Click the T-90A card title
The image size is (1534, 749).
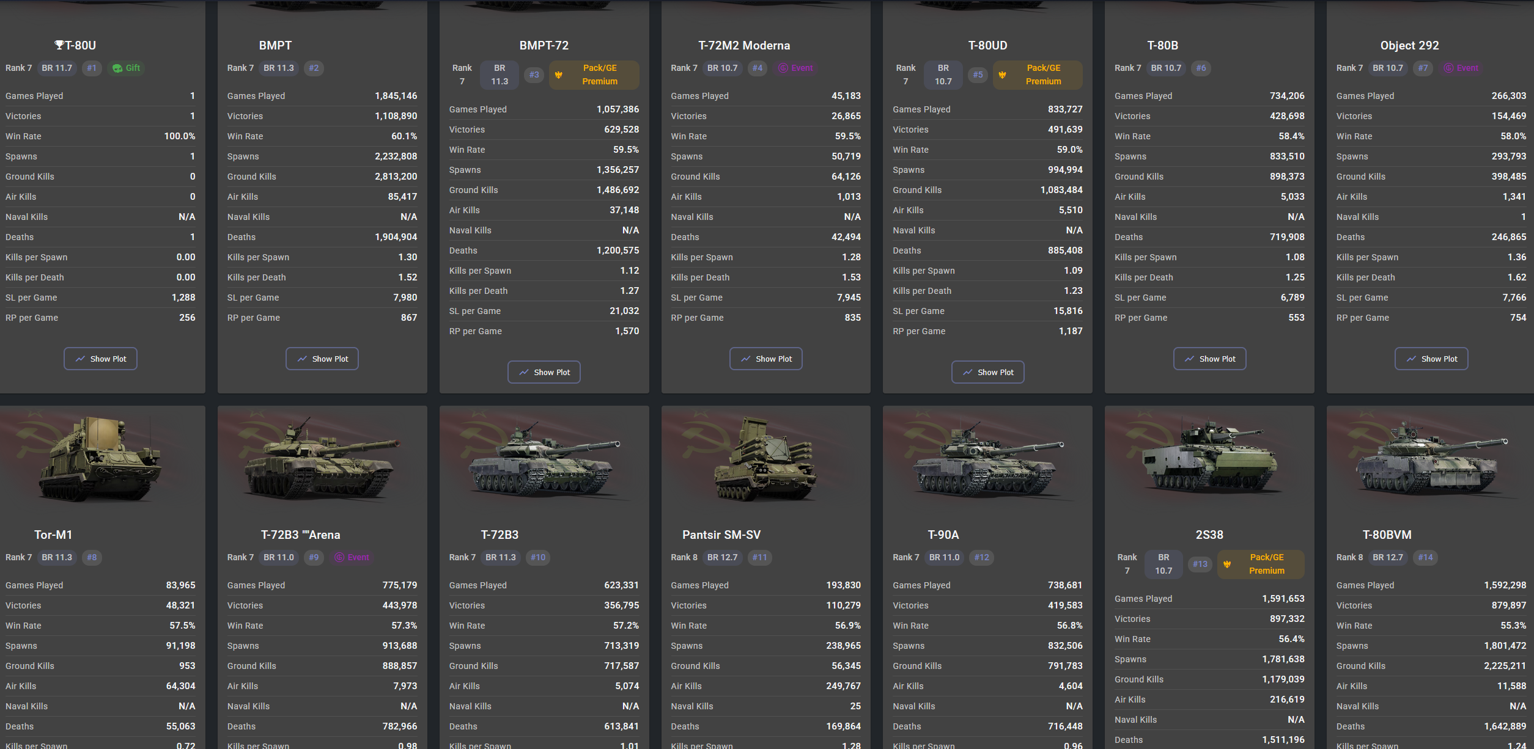943,535
